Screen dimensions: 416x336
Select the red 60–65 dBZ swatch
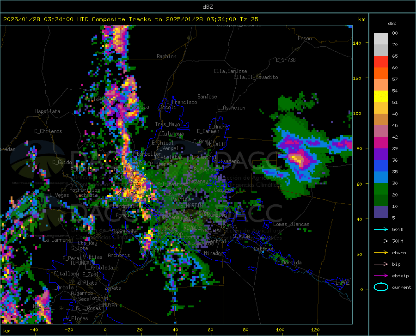point(381,62)
